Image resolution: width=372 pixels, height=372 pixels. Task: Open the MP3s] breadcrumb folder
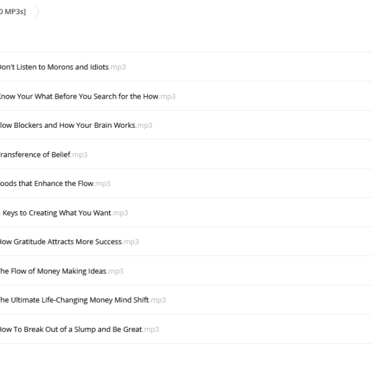[x=13, y=12]
